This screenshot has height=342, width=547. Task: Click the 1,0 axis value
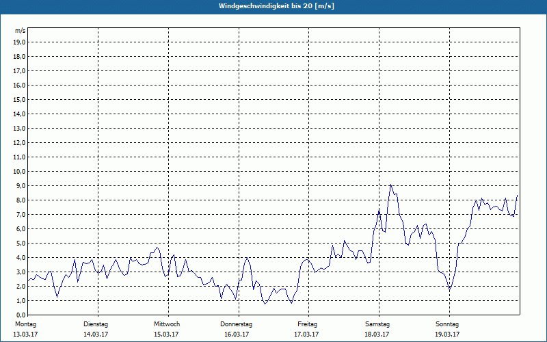[20, 300]
